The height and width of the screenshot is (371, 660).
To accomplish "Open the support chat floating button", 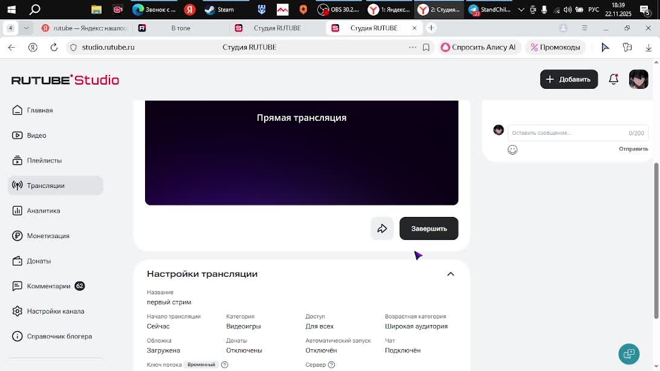I will pos(629,353).
